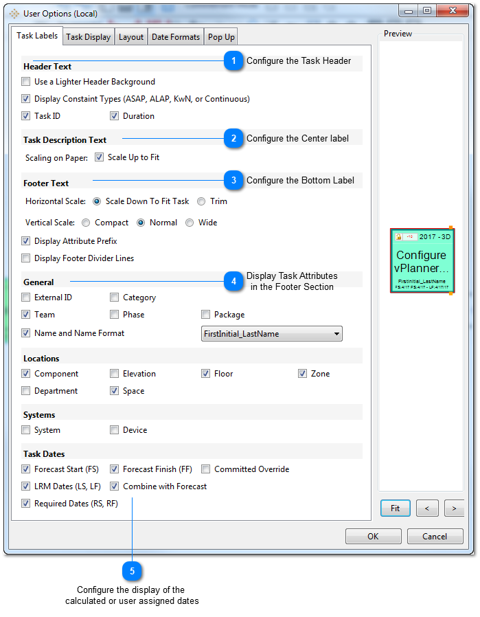Viewport: 480px width, 617px height.
Task: Uncheck the Task ID checkbox
Action: point(26,116)
